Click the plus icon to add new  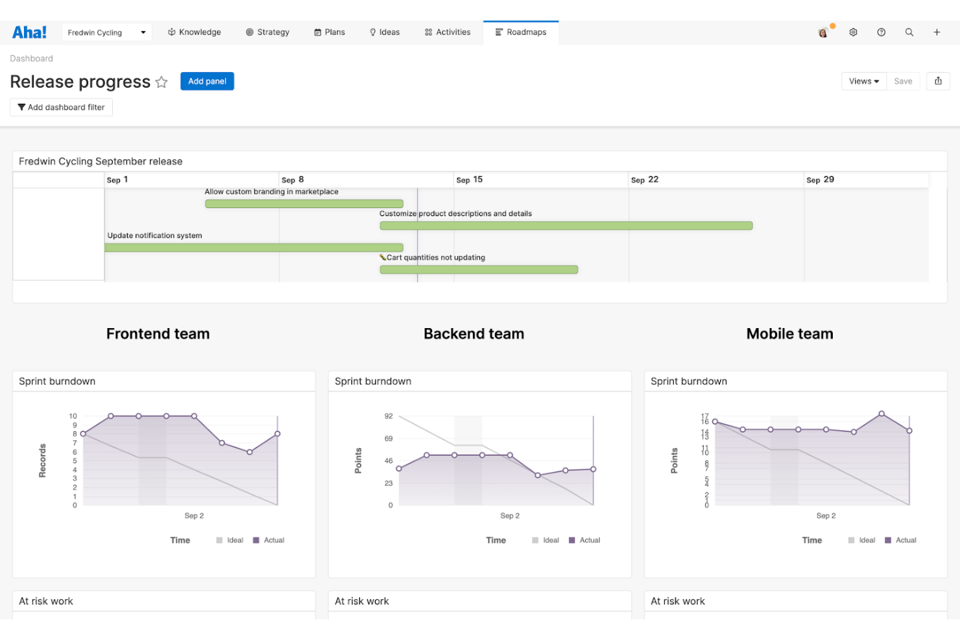[x=937, y=32]
